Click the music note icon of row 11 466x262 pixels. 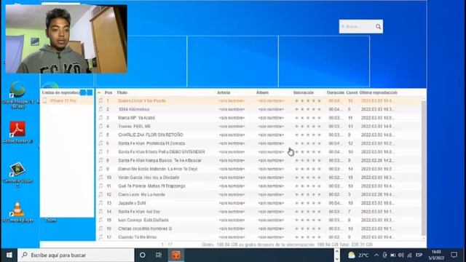[100, 186]
